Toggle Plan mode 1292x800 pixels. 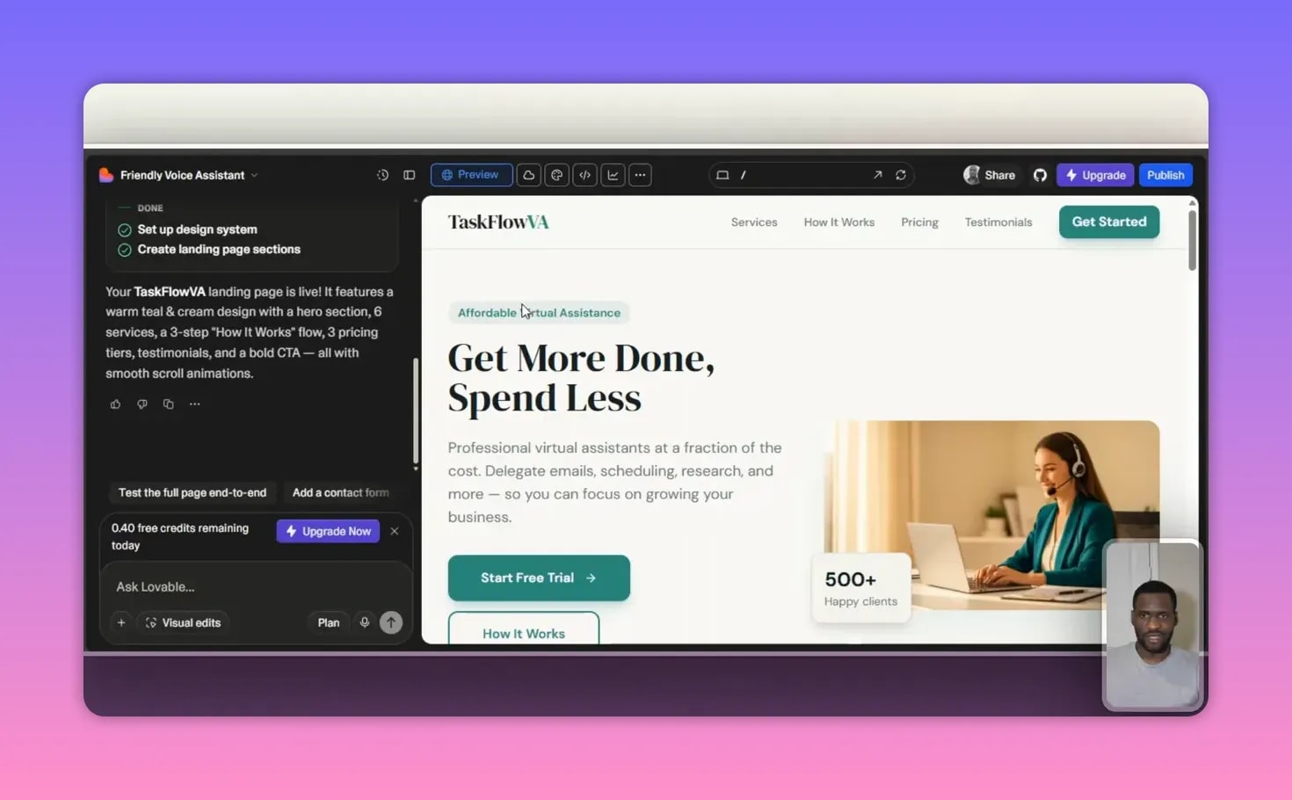click(x=329, y=622)
